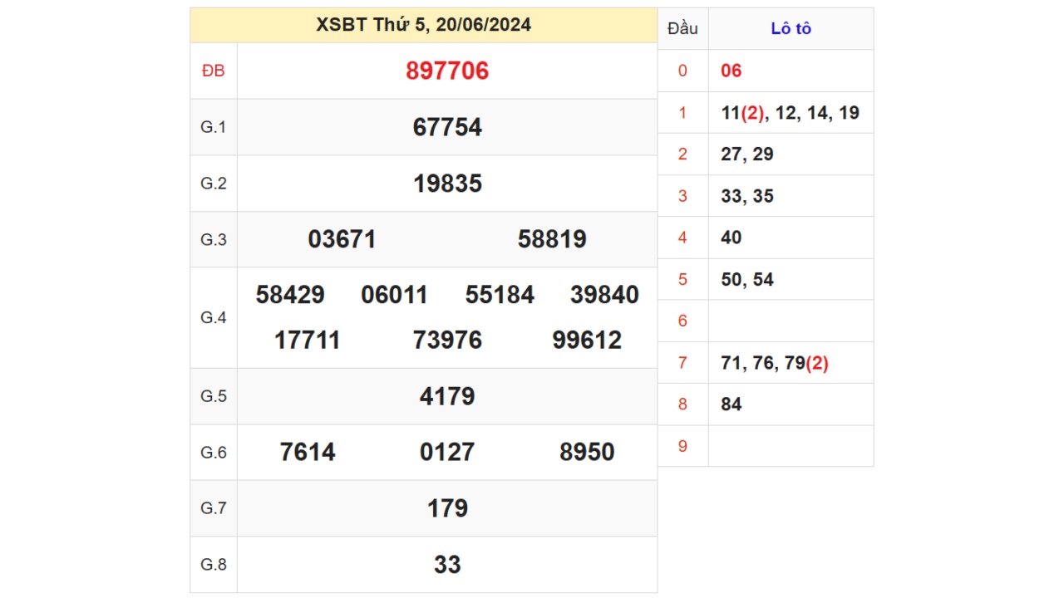Screen dimensions: 1064x598
Task: Select the red lô tô value 06
Action: point(731,71)
